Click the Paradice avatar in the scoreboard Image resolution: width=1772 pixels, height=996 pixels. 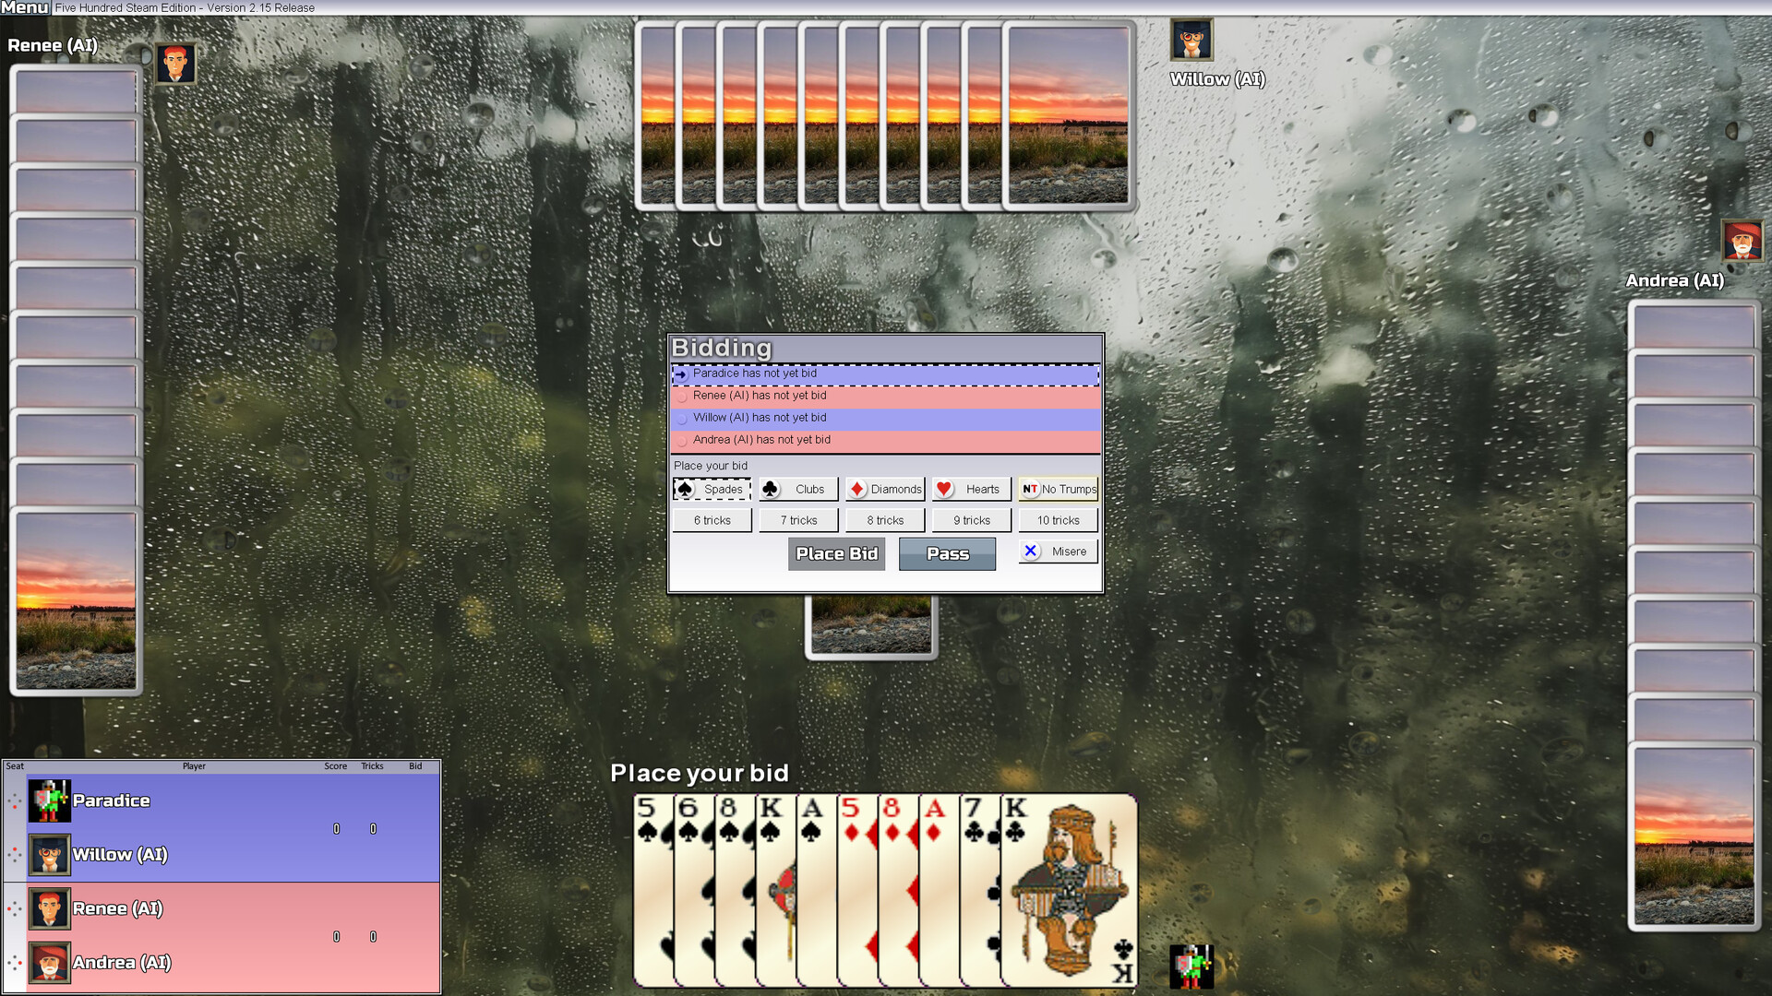[x=49, y=800]
